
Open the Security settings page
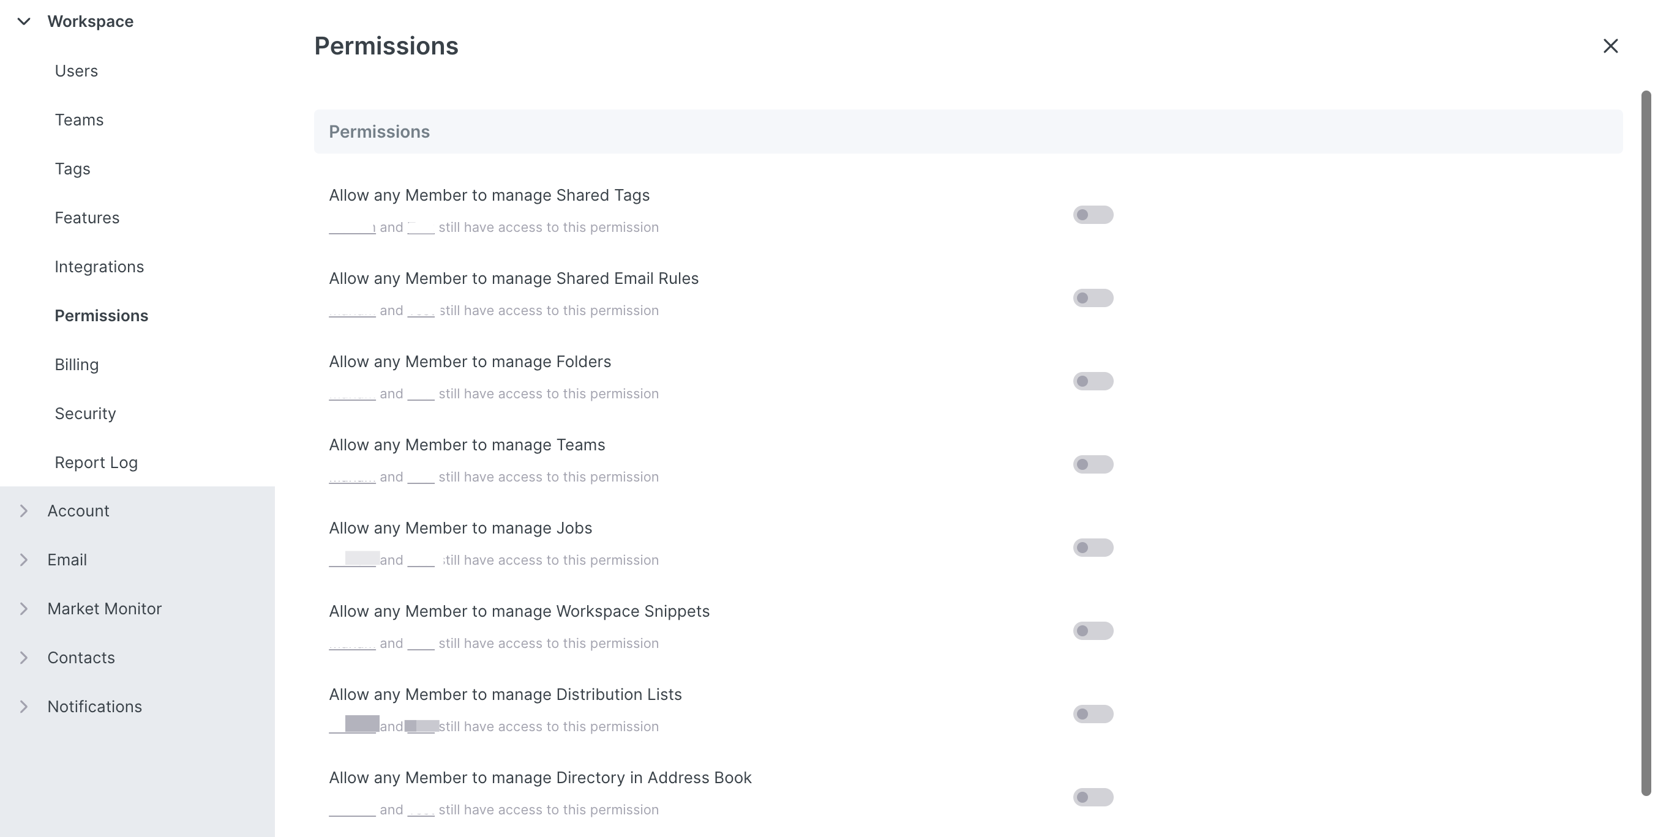click(x=85, y=414)
